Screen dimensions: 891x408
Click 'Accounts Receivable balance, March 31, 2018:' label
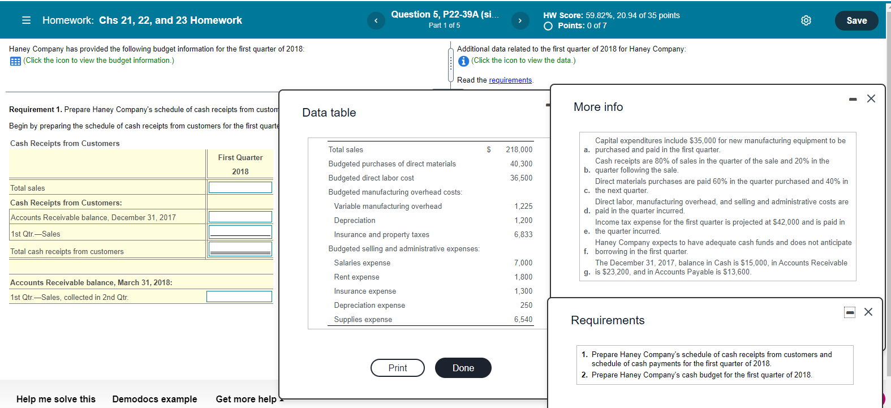point(91,282)
